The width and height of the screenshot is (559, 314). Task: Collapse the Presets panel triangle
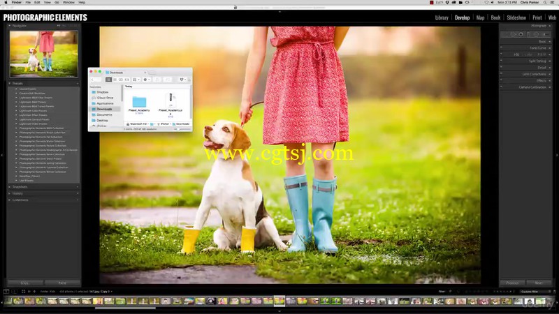click(x=10, y=83)
